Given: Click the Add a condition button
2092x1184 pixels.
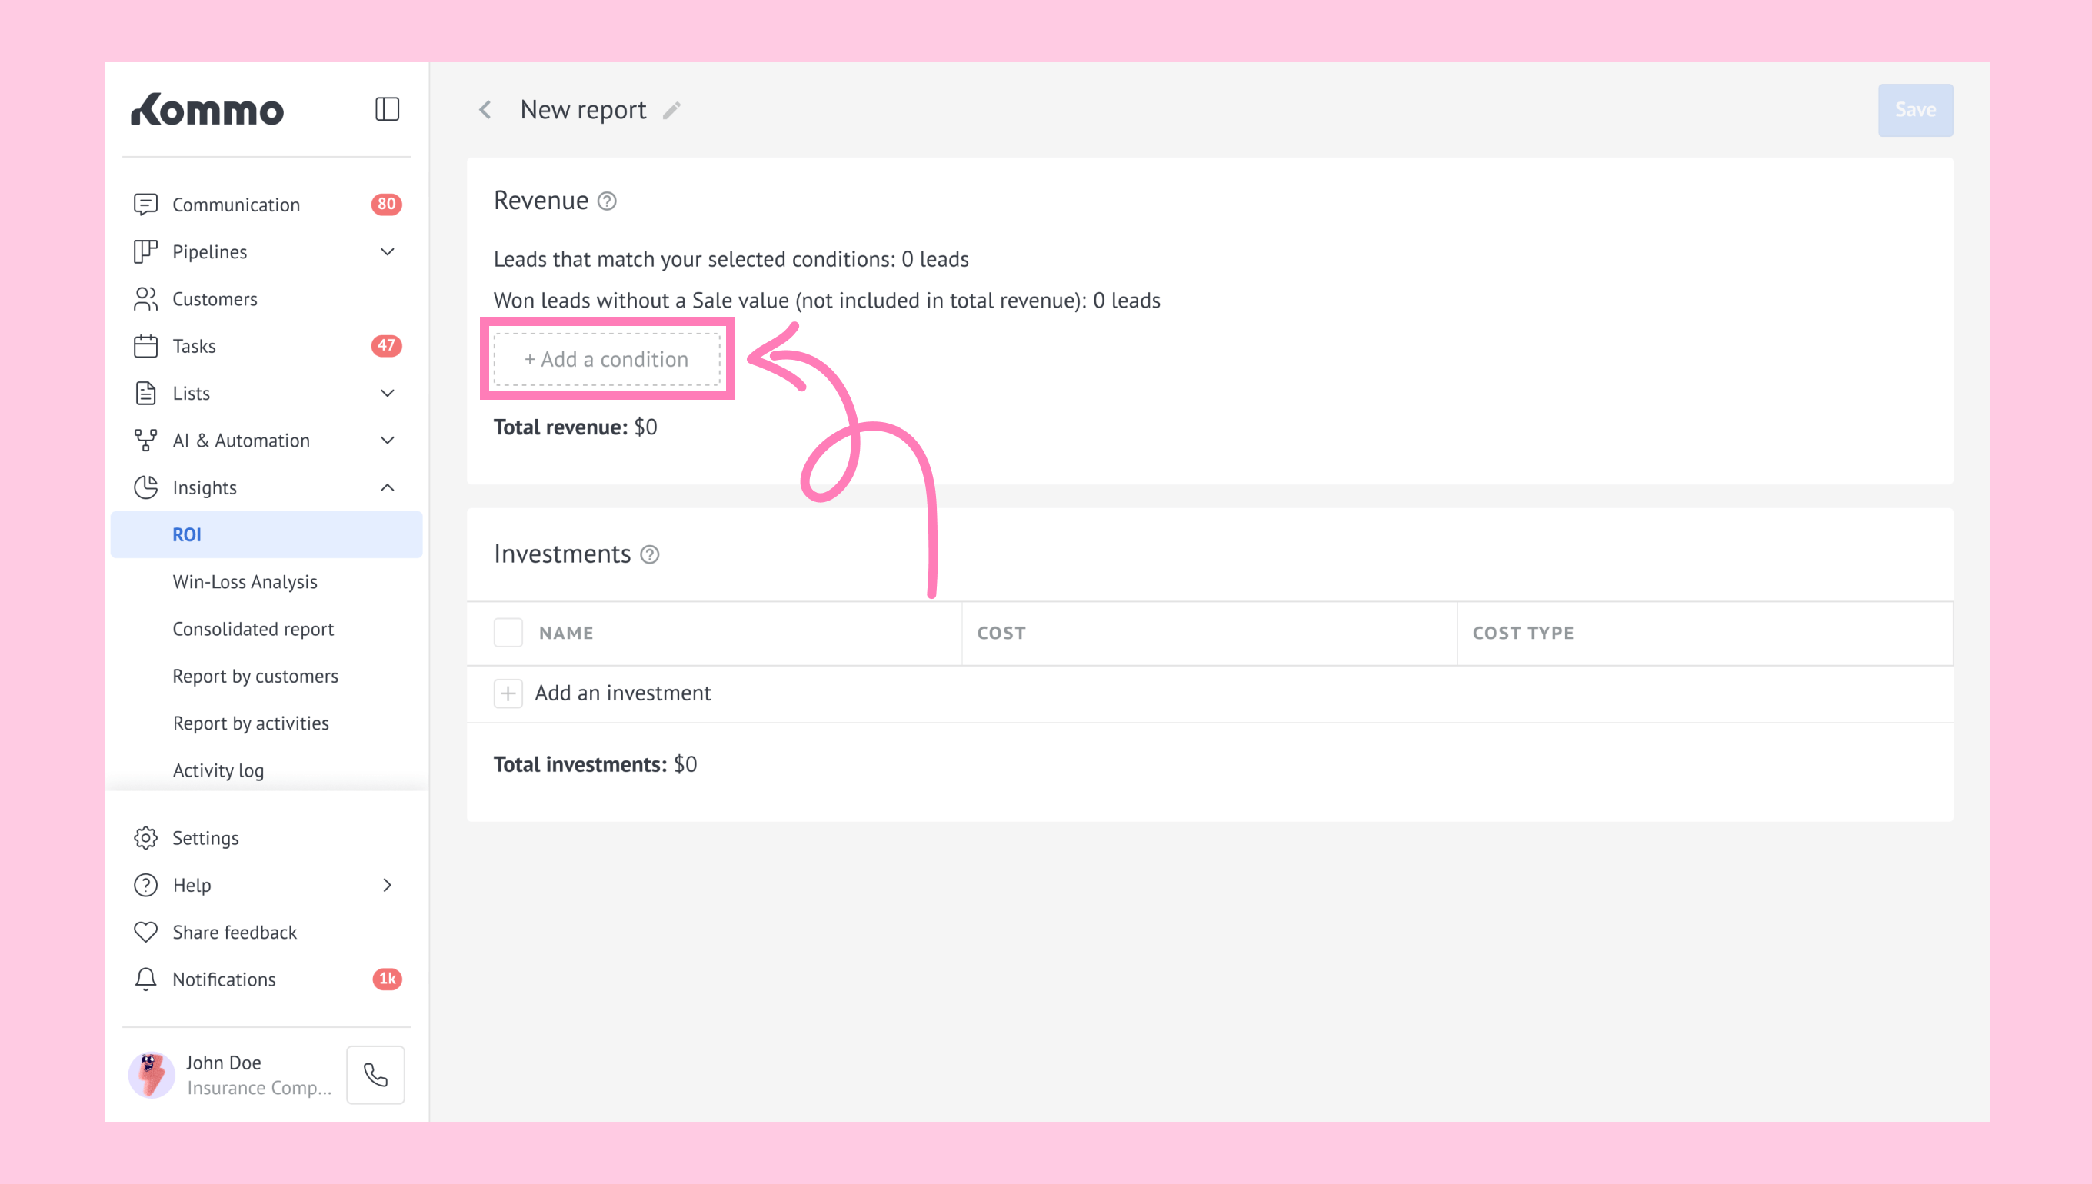Looking at the screenshot, I should click(607, 360).
